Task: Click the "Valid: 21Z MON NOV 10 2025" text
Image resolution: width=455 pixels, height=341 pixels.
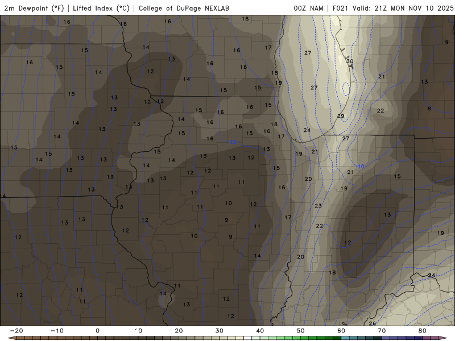Action: click(x=403, y=8)
